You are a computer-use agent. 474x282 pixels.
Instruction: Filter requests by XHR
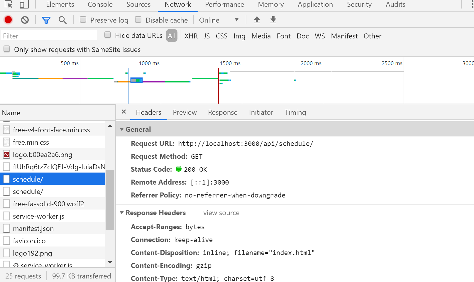point(191,36)
